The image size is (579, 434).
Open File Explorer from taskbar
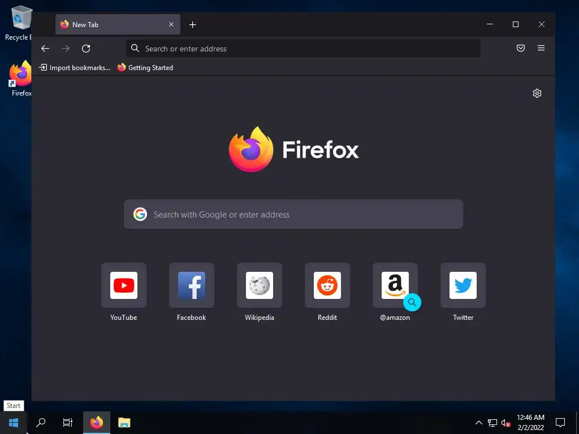[x=124, y=423]
